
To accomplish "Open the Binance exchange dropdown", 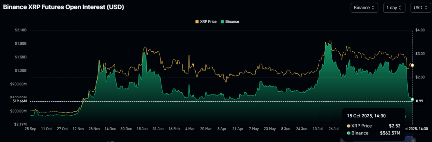I will 364,7.
